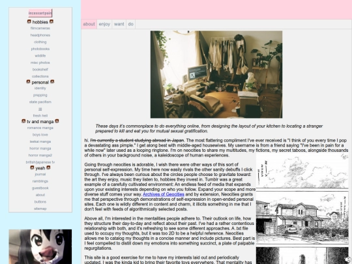
Task: Visit the buttons page
Action: [x=40, y=202]
